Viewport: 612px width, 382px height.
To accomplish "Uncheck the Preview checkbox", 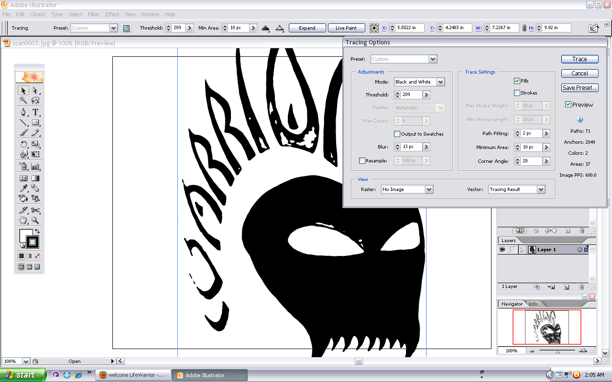I will [568, 105].
